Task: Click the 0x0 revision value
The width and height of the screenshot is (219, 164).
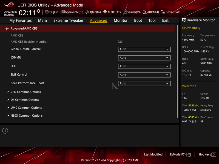Action: tap(120, 42)
